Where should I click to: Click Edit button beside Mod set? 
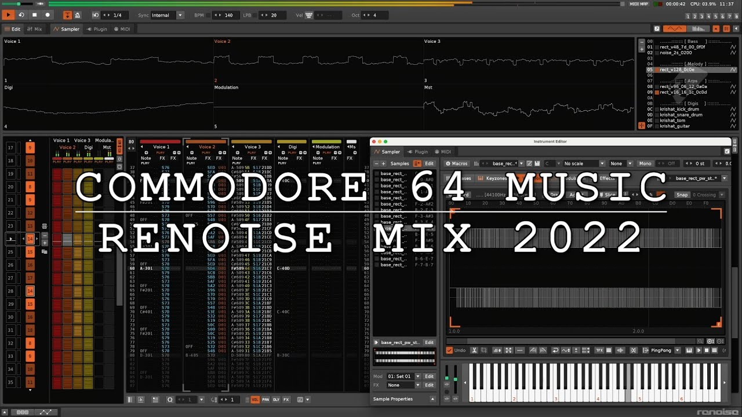[429, 376]
